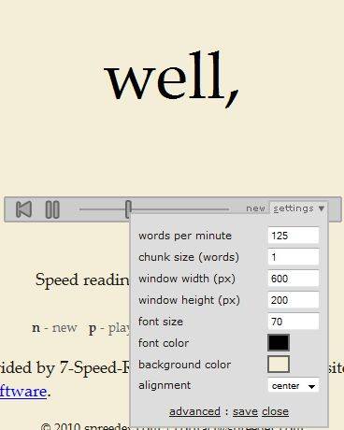Viewport: 344px width, 430px height.
Task: Open the background color swatch
Action: (279, 365)
